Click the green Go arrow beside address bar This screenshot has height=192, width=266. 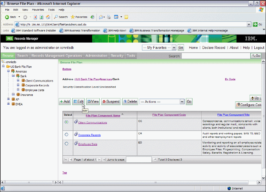point(255,24)
